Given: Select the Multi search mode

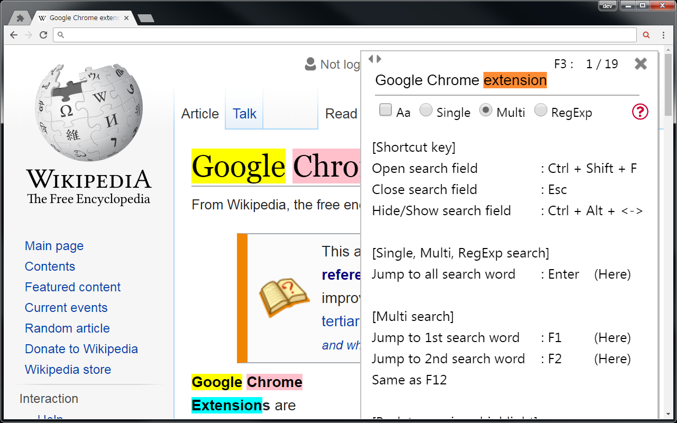Looking at the screenshot, I should [485, 110].
